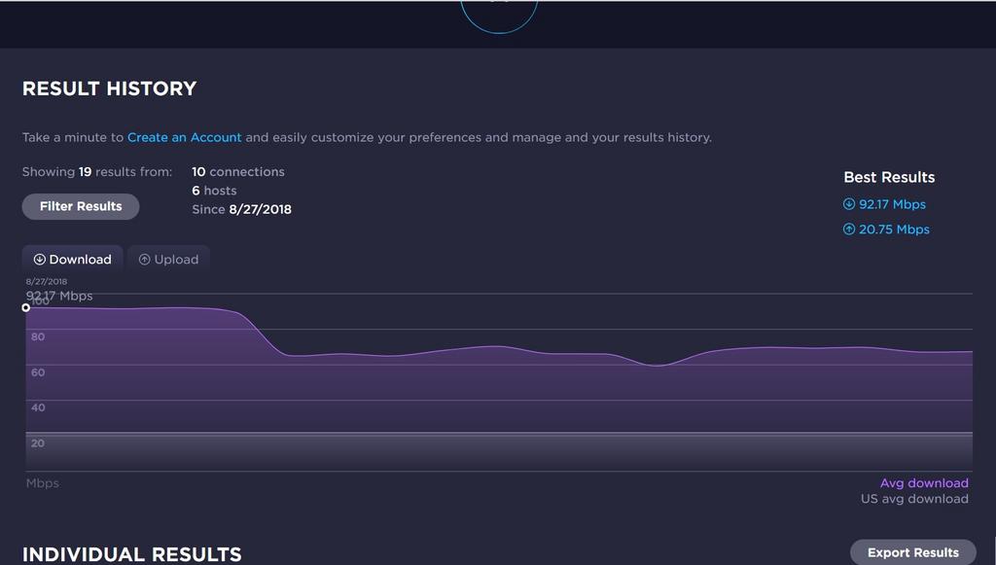This screenshot has height=565, width=996.
Task: Click the 60 label on the chart axis
Action: [38, 372]
